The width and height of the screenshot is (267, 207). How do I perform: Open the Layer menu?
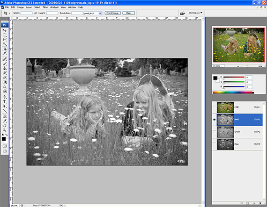click(29, 7)
